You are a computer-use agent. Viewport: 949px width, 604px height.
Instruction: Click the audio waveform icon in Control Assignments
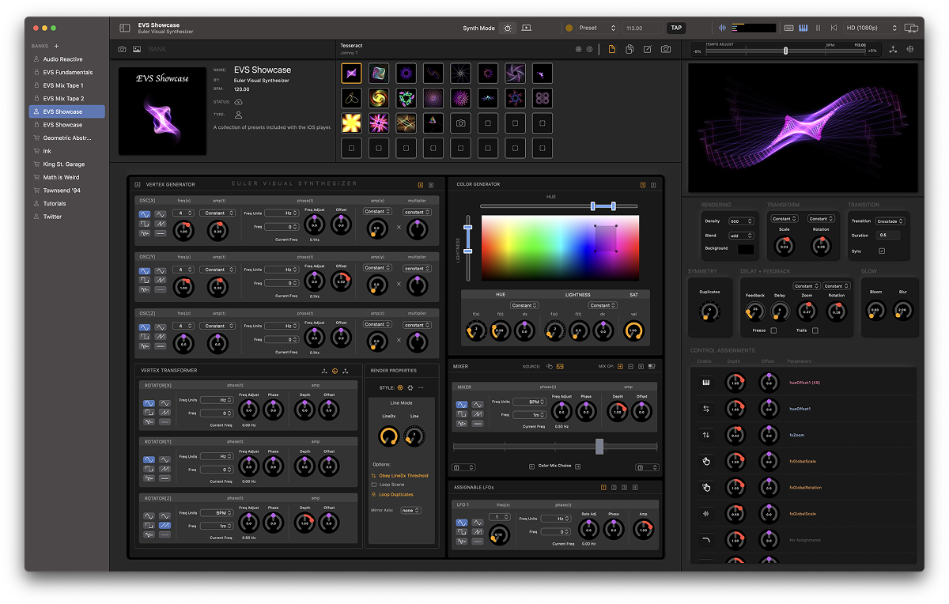click(x=706, y=513)
